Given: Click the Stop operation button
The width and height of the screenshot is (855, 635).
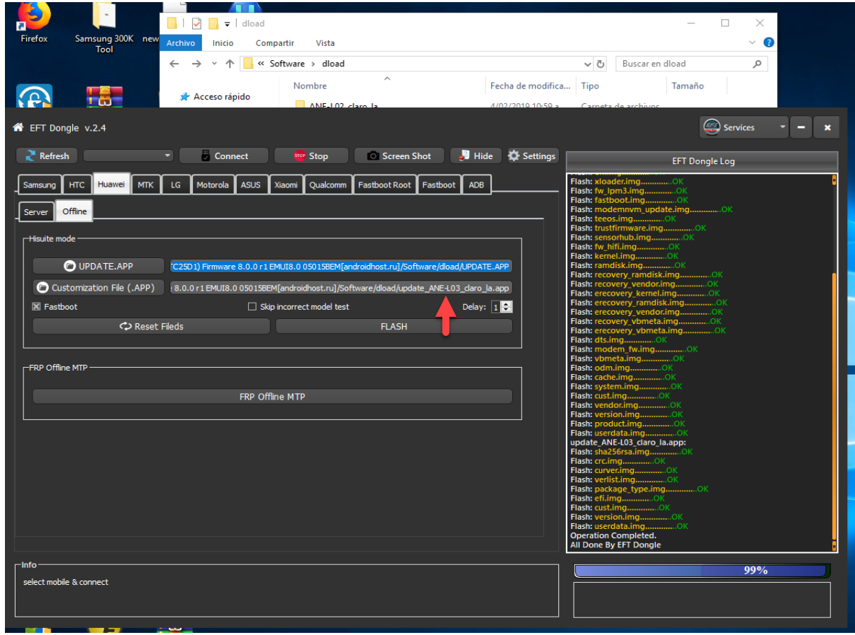Looking at the screenshot, I should pyautogui.click(x=311, y=156).
